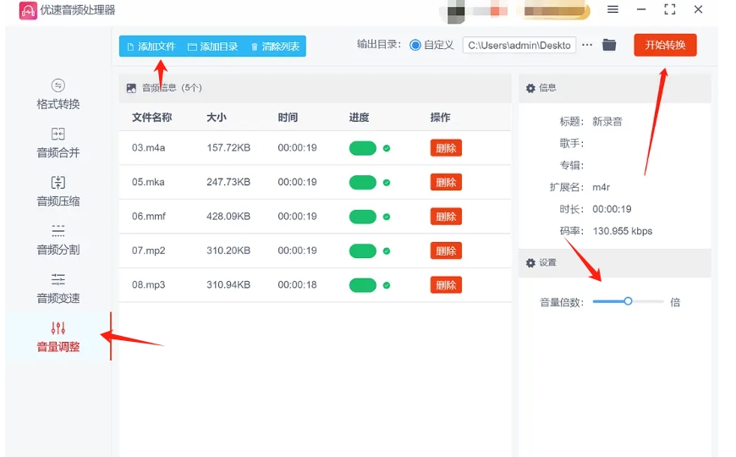The image size is (736, 457).
Task: Click the progress bar of 05.mka
Action: [x=363, y=182]
